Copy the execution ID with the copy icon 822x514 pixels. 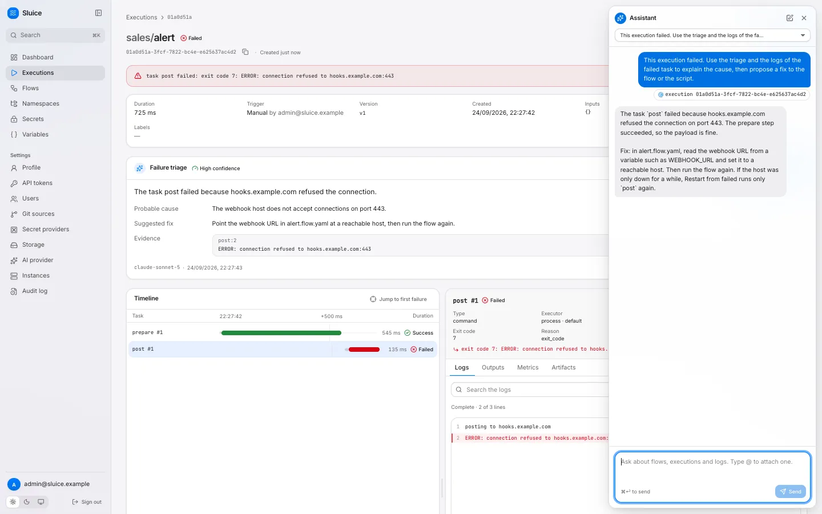click(x=245, y=52)
